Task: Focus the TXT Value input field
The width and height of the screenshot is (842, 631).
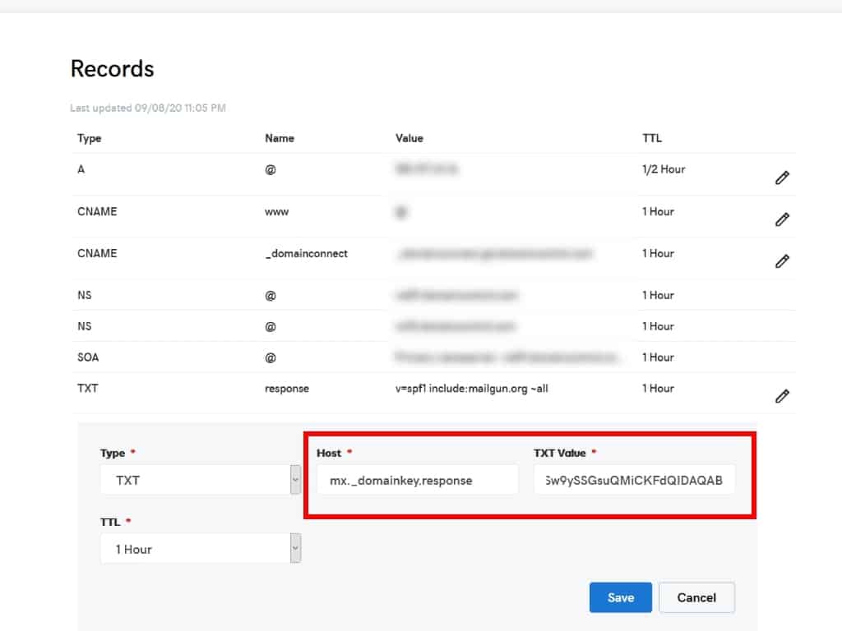Action: point(634,480)
